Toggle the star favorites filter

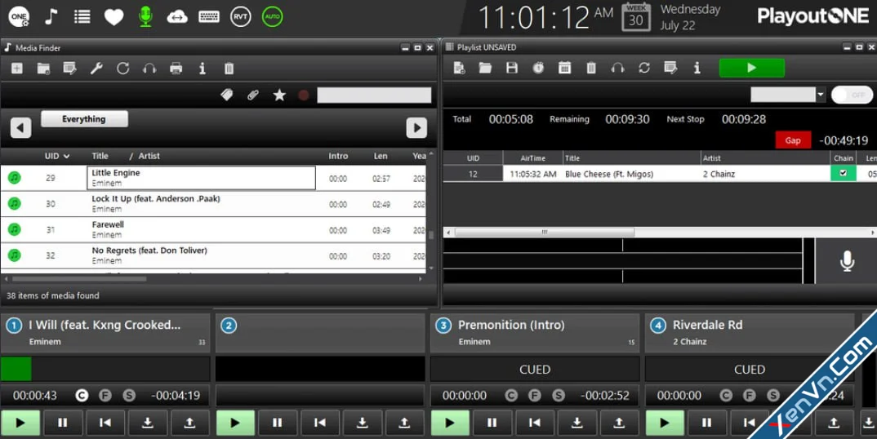point(279,95)
